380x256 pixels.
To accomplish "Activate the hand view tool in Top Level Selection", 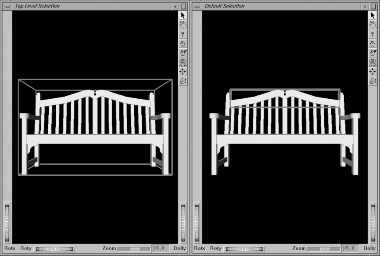I will coord(183,25).
